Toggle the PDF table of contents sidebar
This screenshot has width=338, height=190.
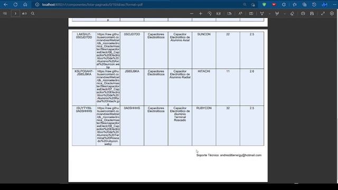tap(5, 13)
